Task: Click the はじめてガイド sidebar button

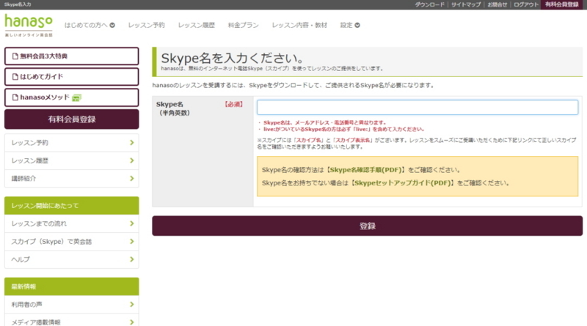Action: tap(71, 77)
